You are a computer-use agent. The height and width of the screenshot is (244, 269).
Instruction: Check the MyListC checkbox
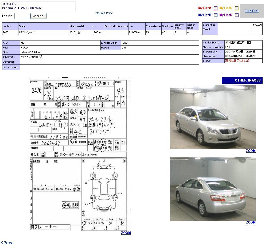(236, 8)
